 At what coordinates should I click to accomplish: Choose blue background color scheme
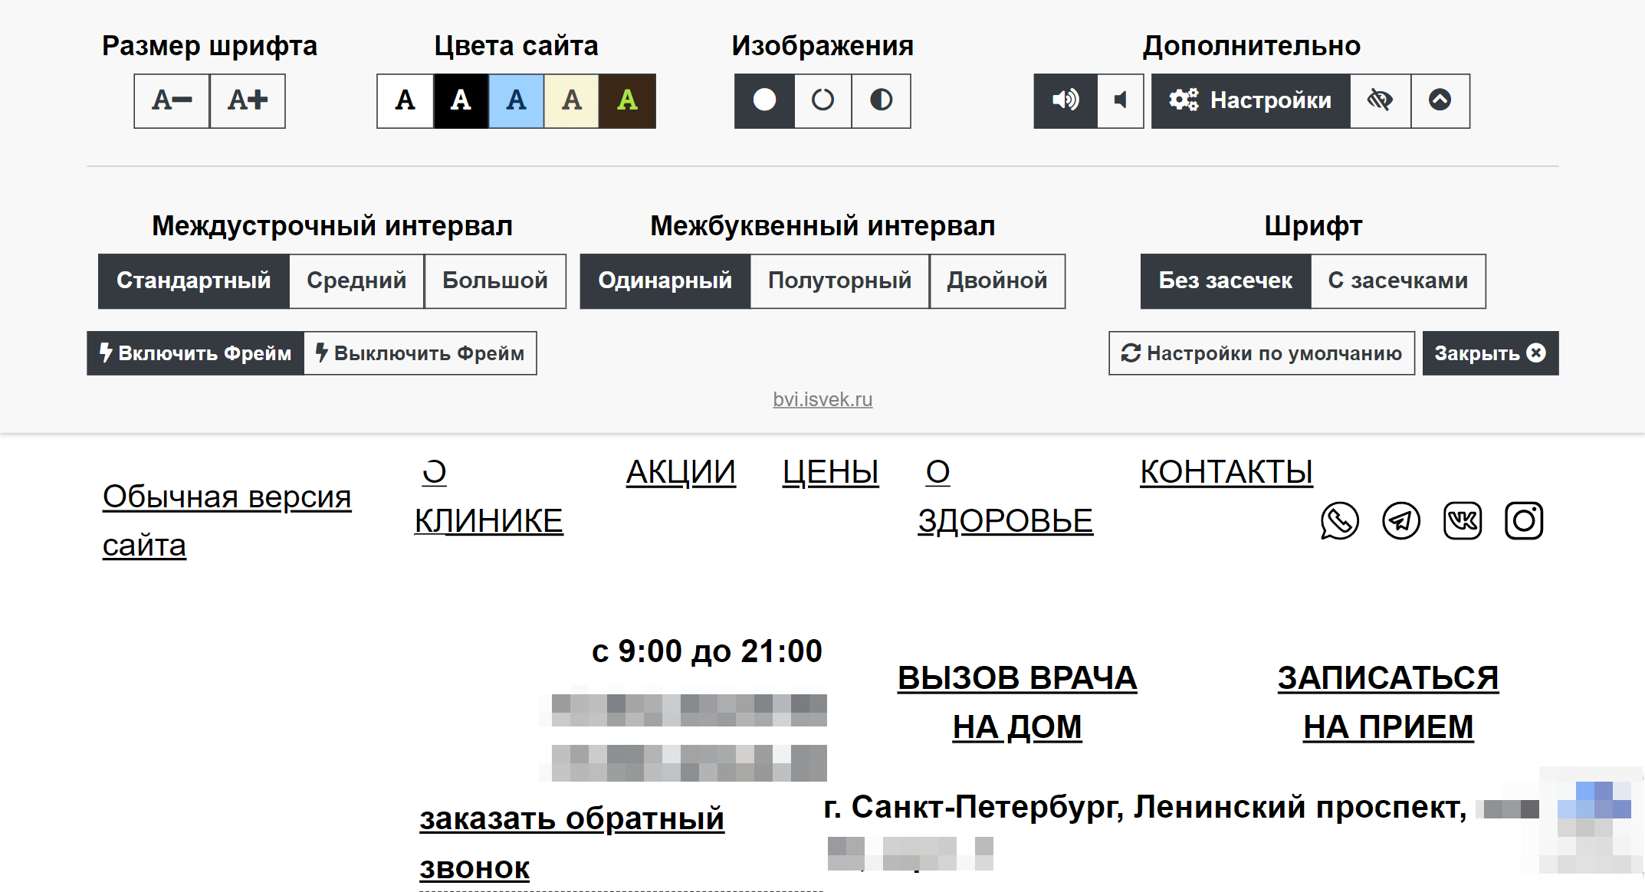click(x=516, y=100)
